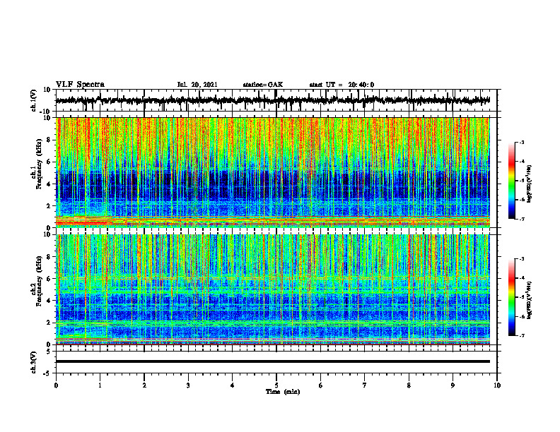Click the log(PSD) label beside ch.1 color scale
560x432 pixels.
point(530,184)
